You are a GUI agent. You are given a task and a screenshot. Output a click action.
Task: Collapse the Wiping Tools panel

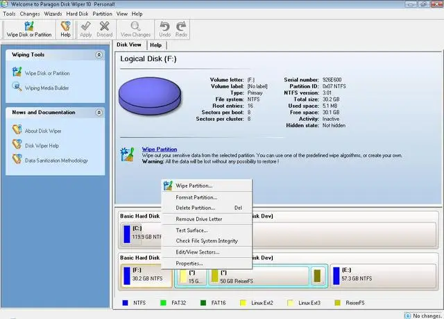point(99,55)
